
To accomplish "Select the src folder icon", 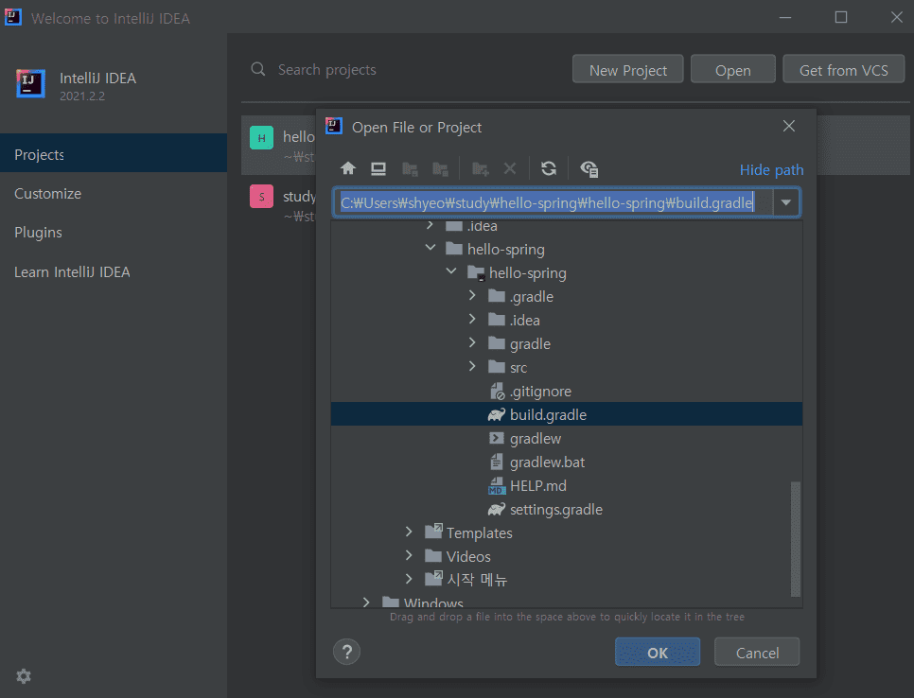I will coord(497,367).
